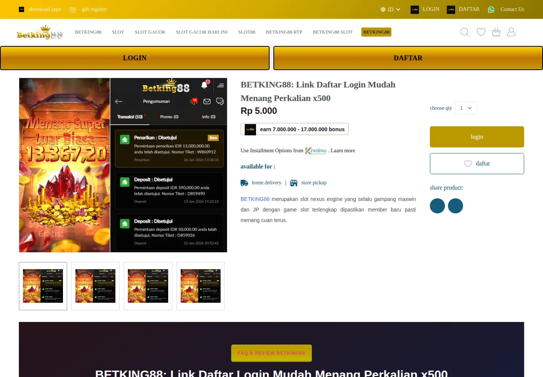Click the store pickup shop icon
Screen dimensions: 543x377
294,183
